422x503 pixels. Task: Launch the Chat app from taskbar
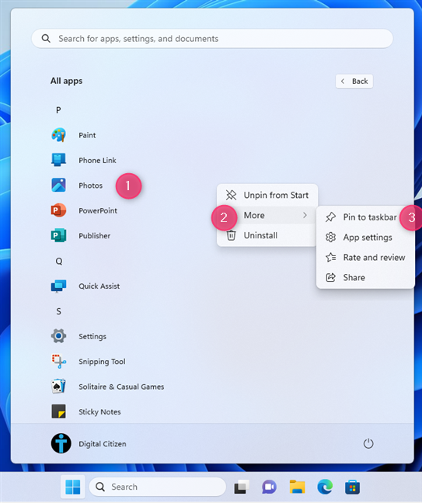click(269, 487)
